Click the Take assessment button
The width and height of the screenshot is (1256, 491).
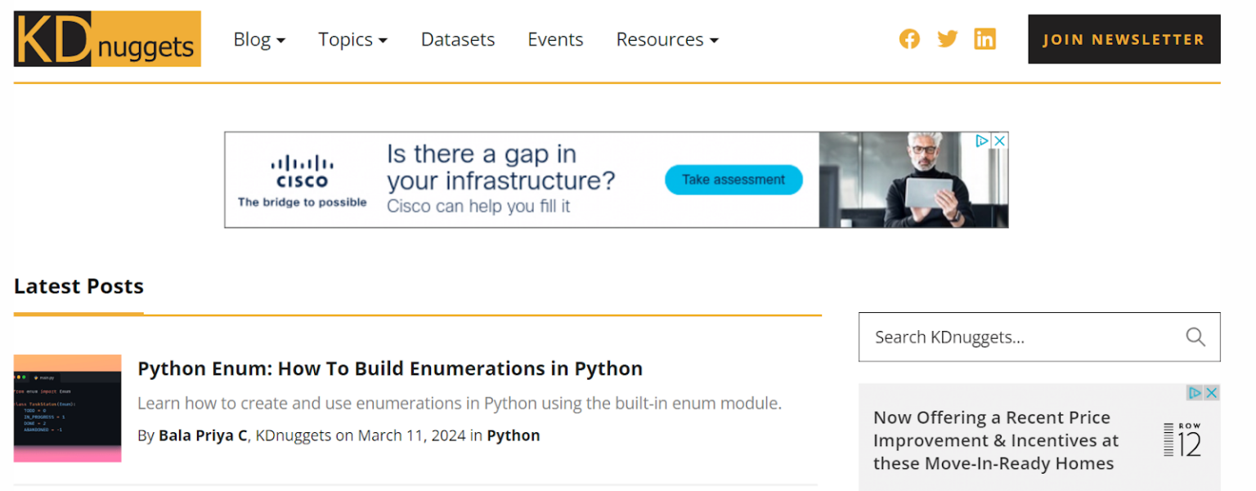[x=733, y=180]
